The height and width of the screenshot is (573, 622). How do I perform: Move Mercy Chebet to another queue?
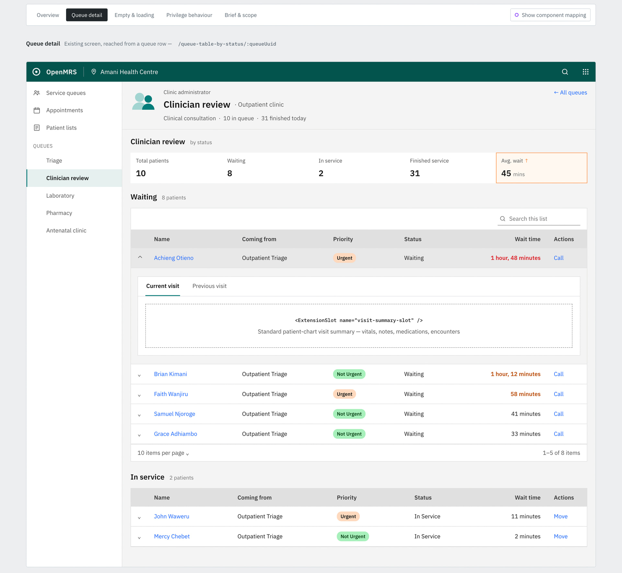click(560, 536)
